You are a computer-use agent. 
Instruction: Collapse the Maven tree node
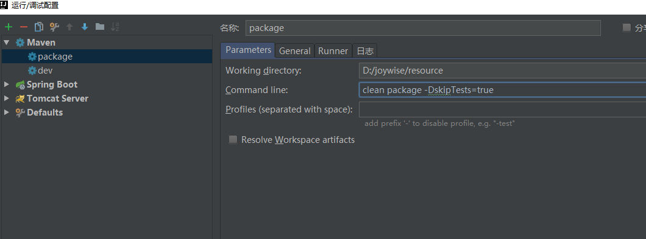point(7,43)
